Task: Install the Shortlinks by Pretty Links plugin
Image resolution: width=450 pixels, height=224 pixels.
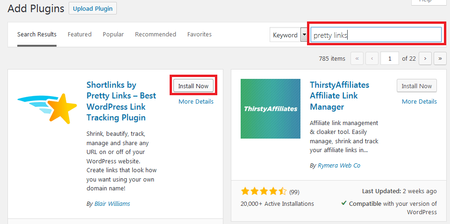Action: [193, 86]
